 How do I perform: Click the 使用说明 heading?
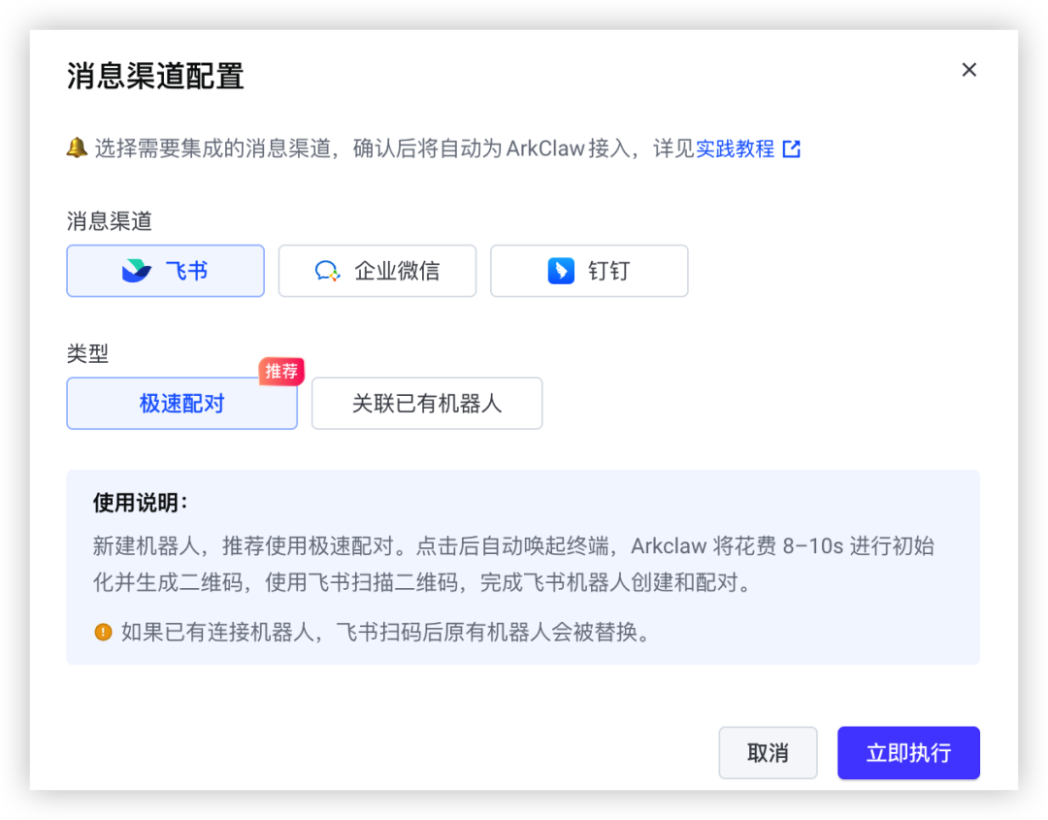(141, 503)
